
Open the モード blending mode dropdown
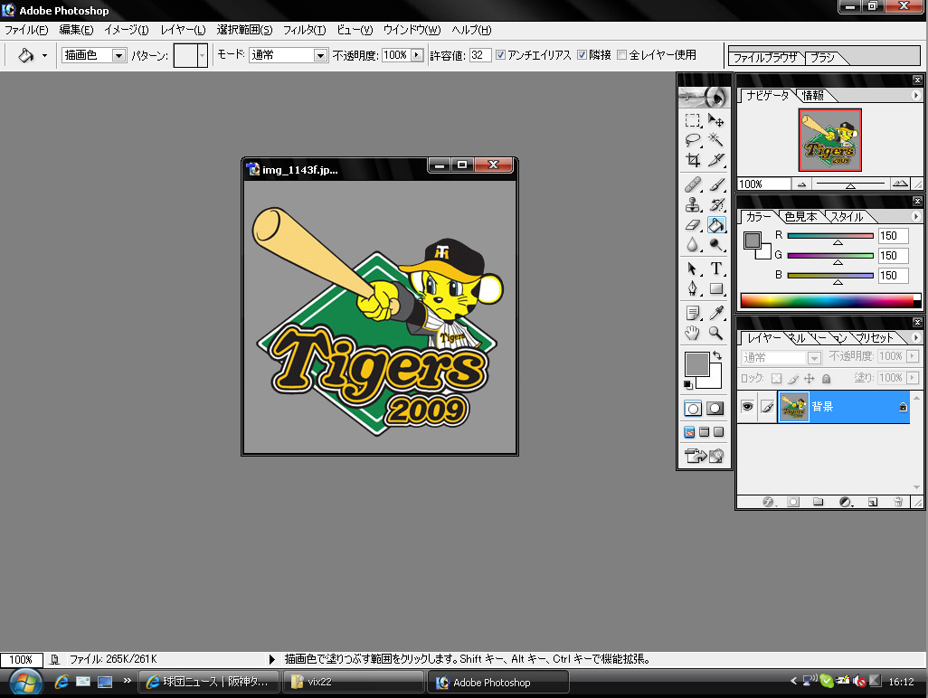tap(320, 55)
